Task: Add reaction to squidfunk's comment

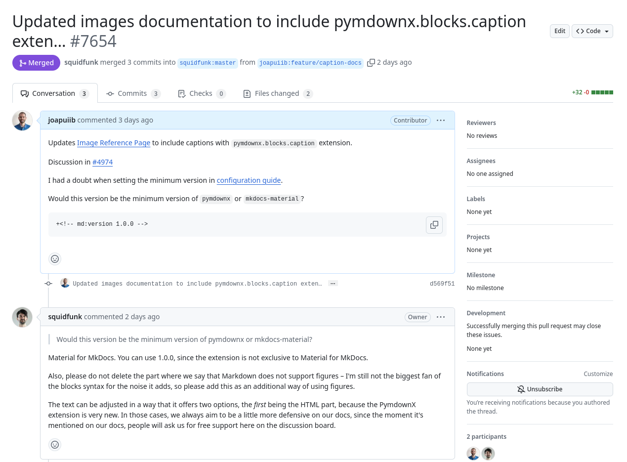Action: point(55,445)
